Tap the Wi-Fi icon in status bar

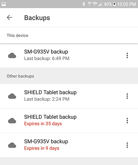coord(89,4)
